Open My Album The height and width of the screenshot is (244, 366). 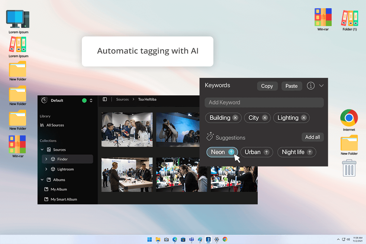click(x=55, y=189)
